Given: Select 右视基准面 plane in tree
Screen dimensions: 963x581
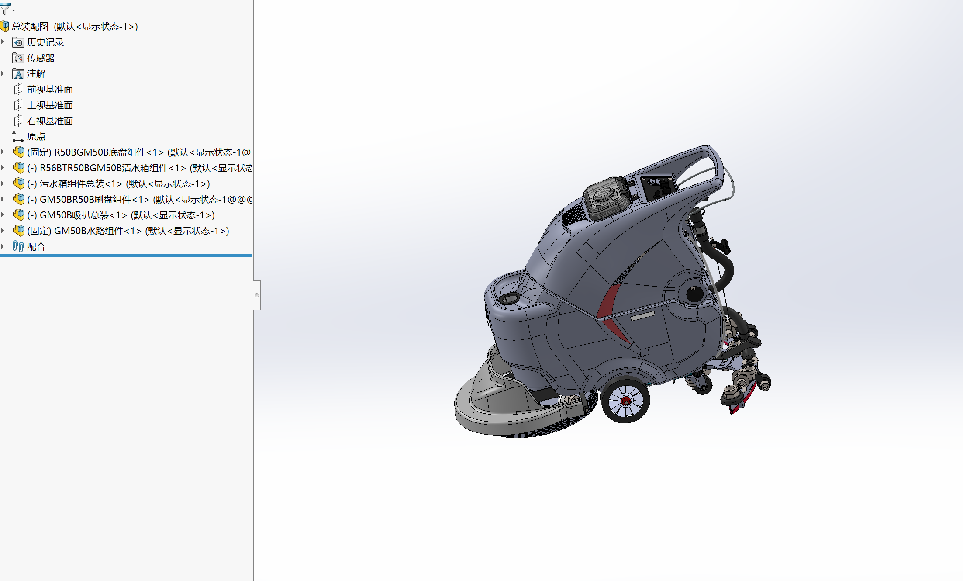Looking at the screenshot, I should [50, 121].
